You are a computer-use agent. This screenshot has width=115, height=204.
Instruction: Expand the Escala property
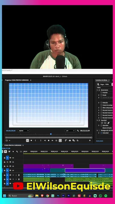click(x=99, y=95)
